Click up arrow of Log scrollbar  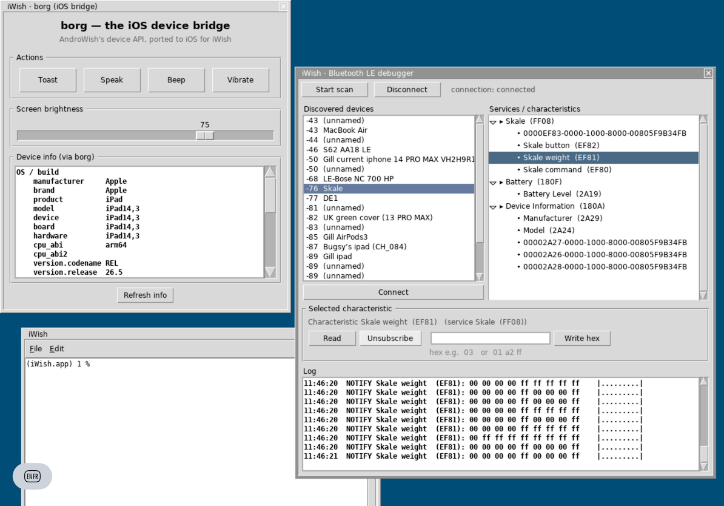pos(703,382)
